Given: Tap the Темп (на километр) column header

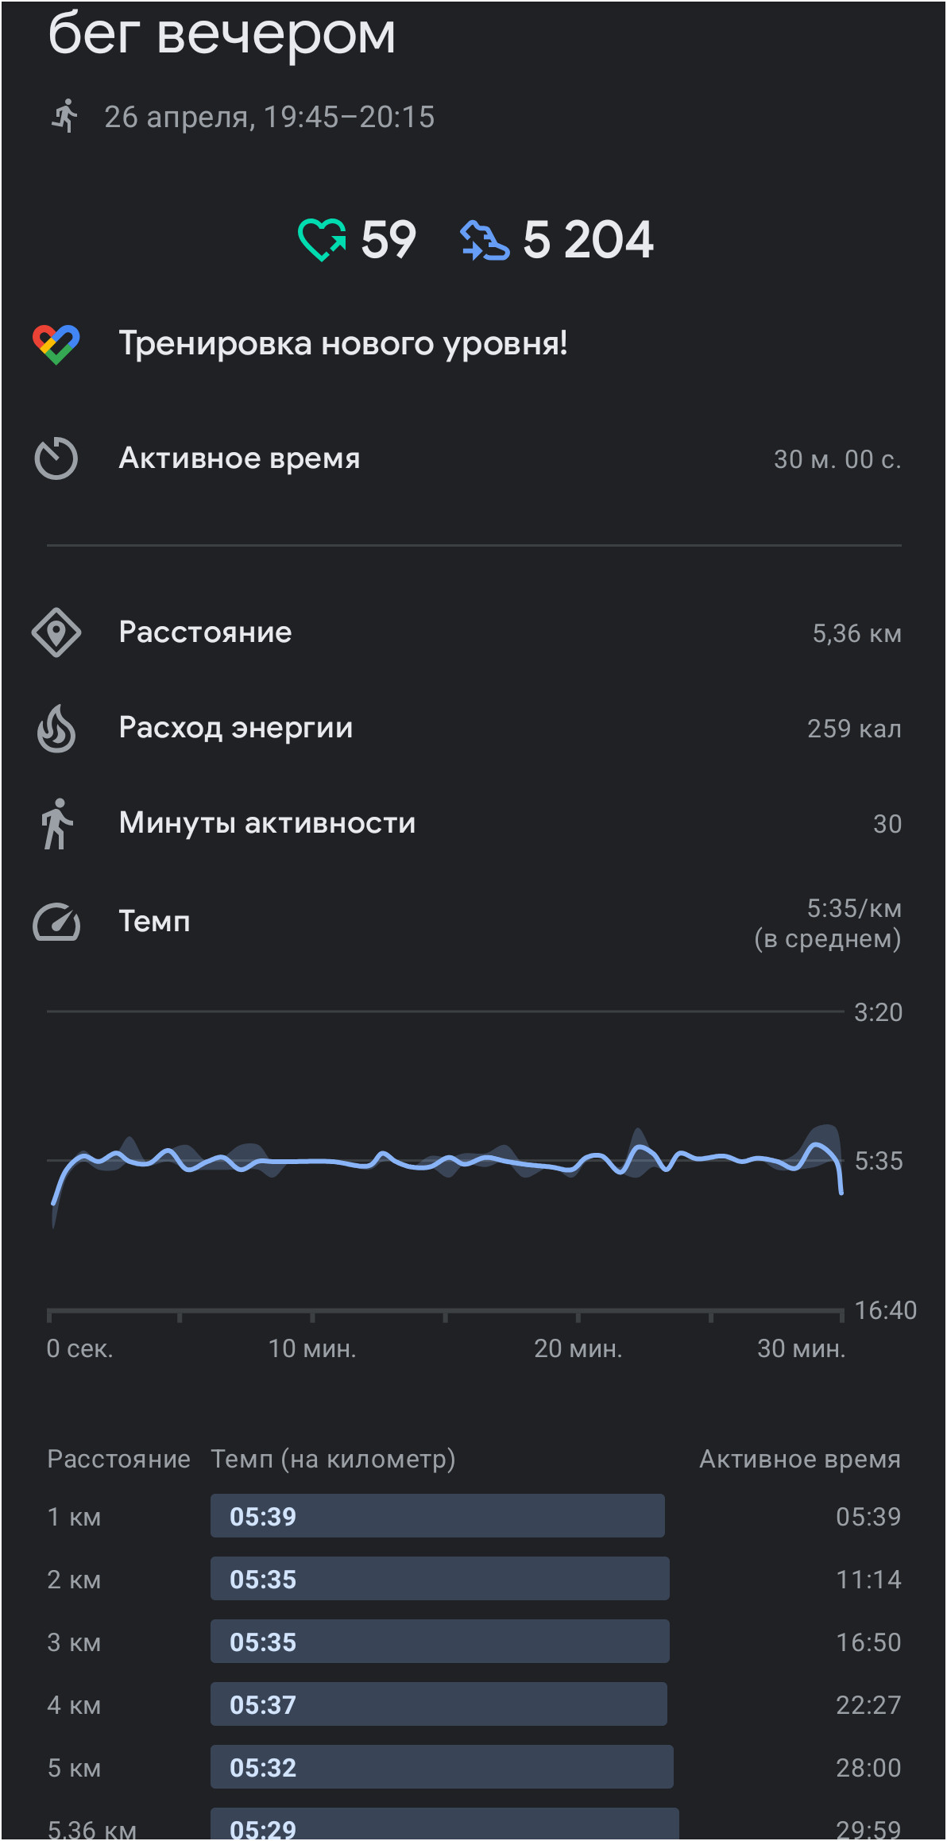Looking at the screenshot, I should 333,1459.
